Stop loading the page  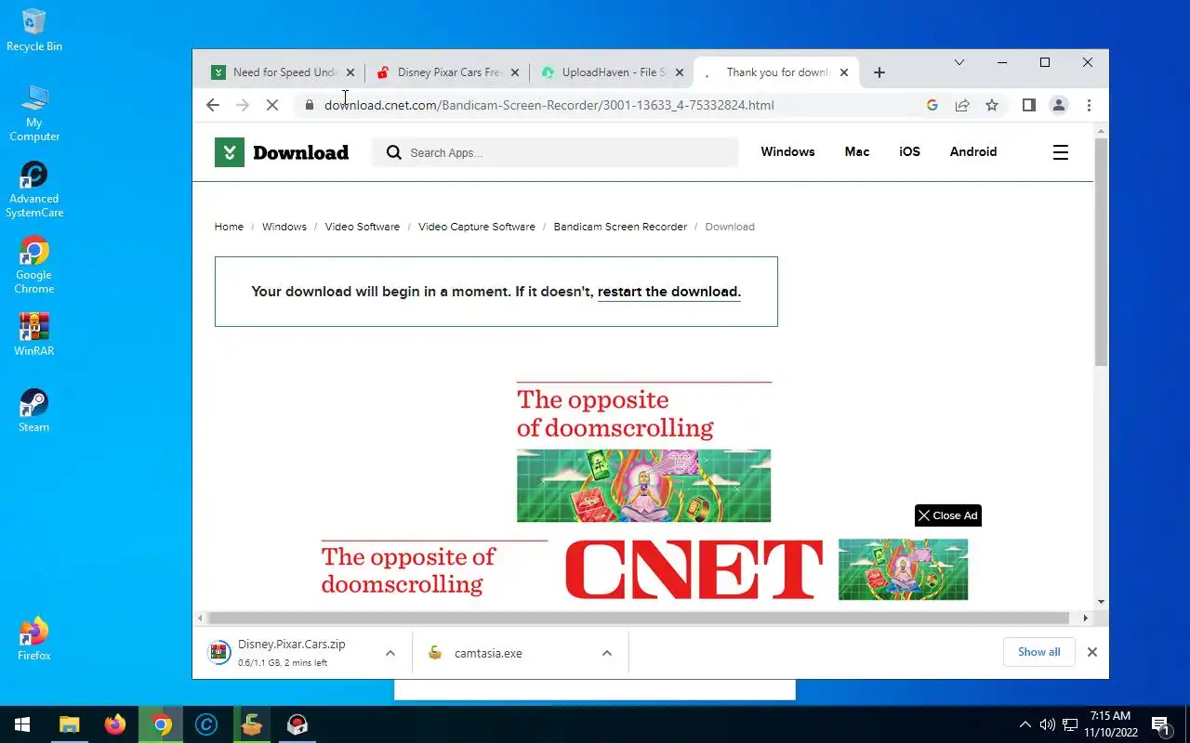click(272, 105)
